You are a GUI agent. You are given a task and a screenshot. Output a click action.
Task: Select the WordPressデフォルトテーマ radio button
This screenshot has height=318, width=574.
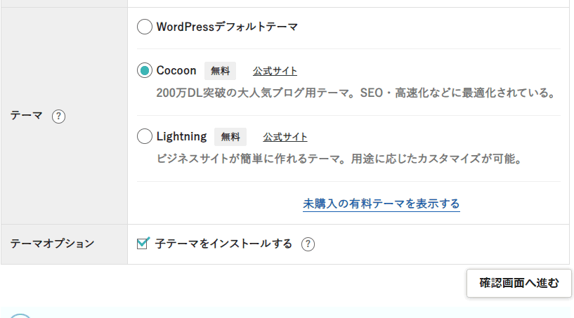(x=144, y=27)
